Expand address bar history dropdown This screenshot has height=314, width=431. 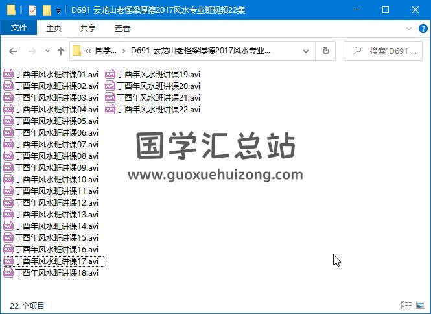point(306,51)
